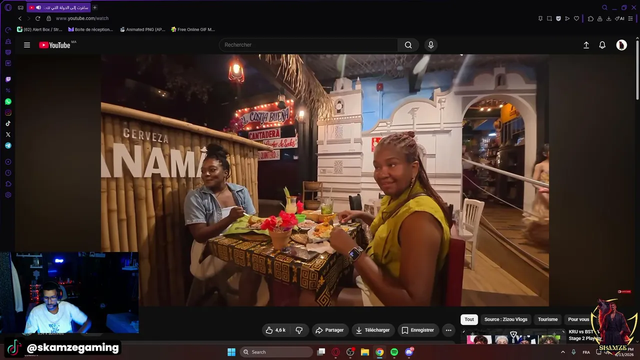
Task: Click the Windows taskbar Search box
Action: (x=276, y=352)
